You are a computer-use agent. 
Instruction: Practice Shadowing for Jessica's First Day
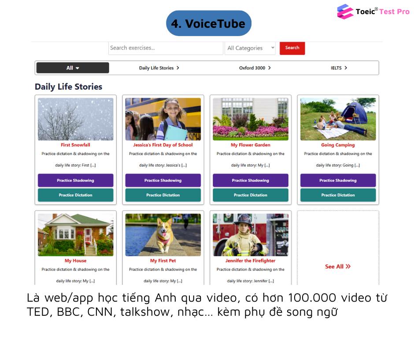coord(163,181)
